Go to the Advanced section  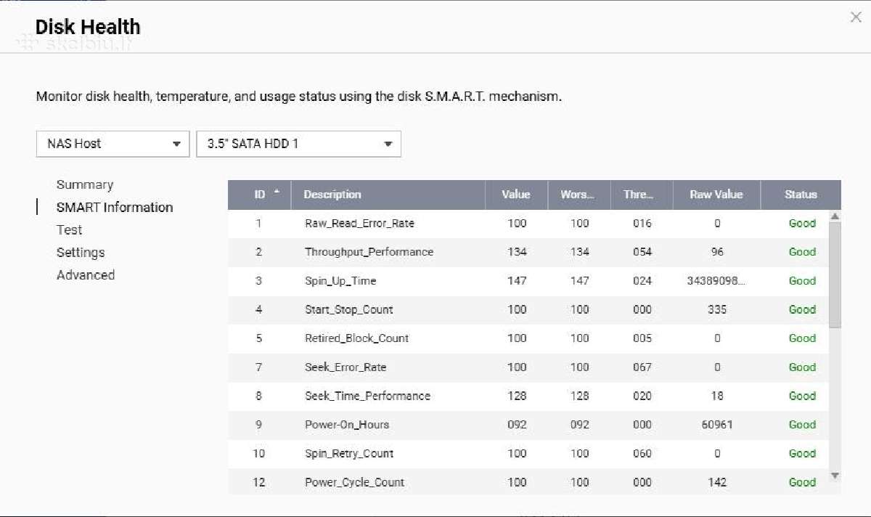click(x=86, y=274)
